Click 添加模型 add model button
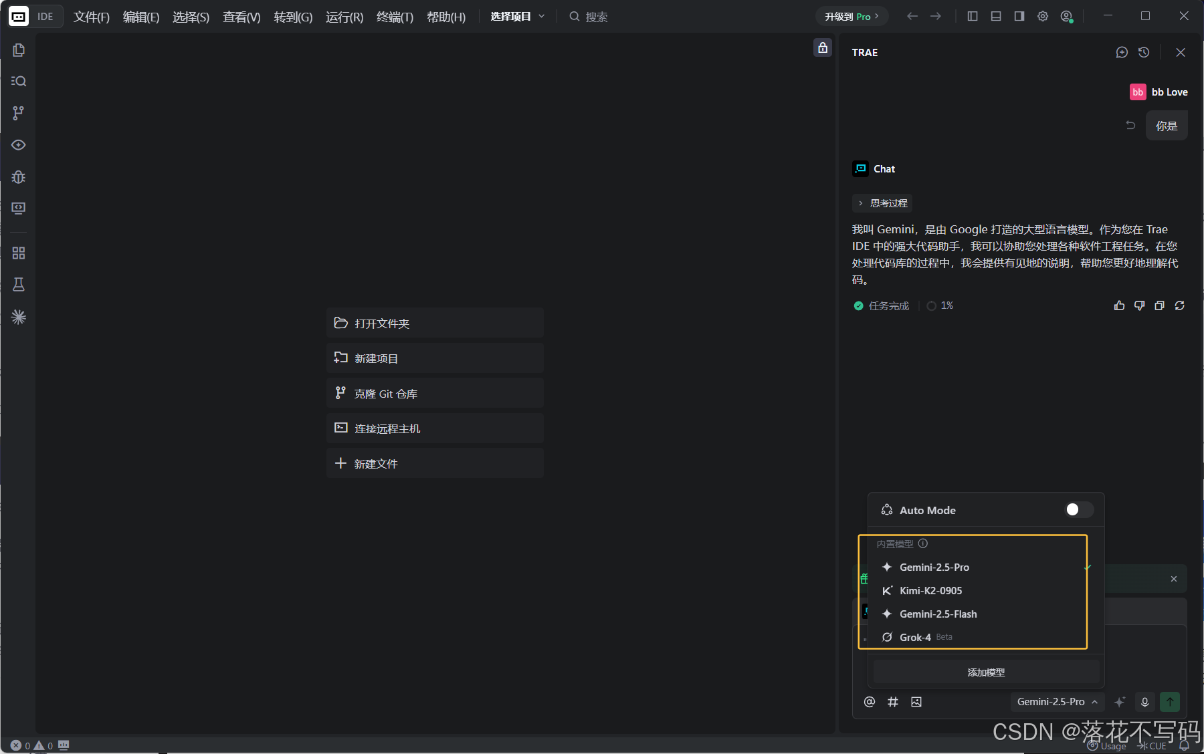 pos(986,672)
